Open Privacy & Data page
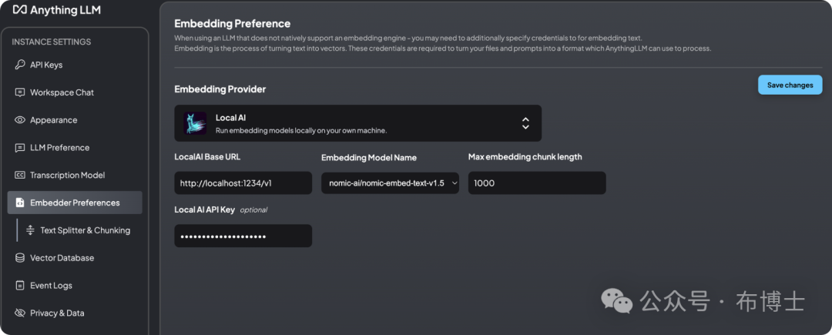832x335 pixels. pos(75,313)
